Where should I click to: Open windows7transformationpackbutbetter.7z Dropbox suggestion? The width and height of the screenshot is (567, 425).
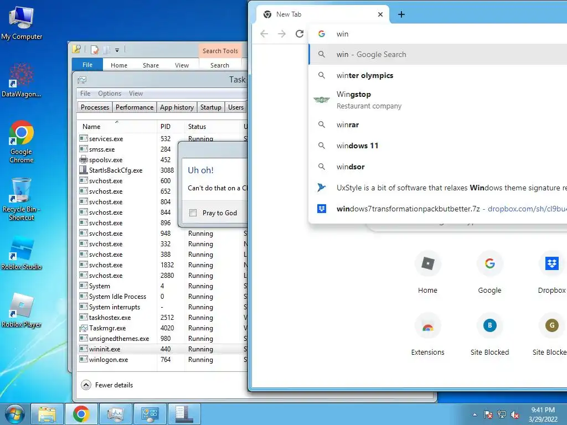point(438,209)
